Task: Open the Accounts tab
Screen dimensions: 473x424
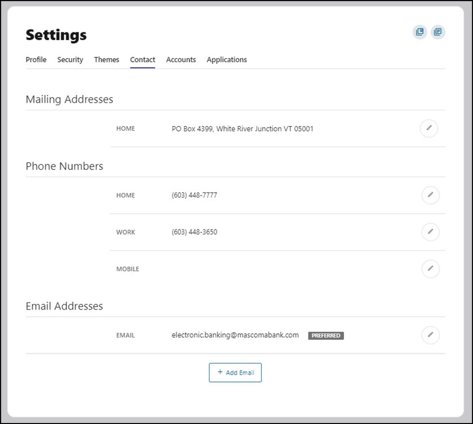Action: pos(181,60)
